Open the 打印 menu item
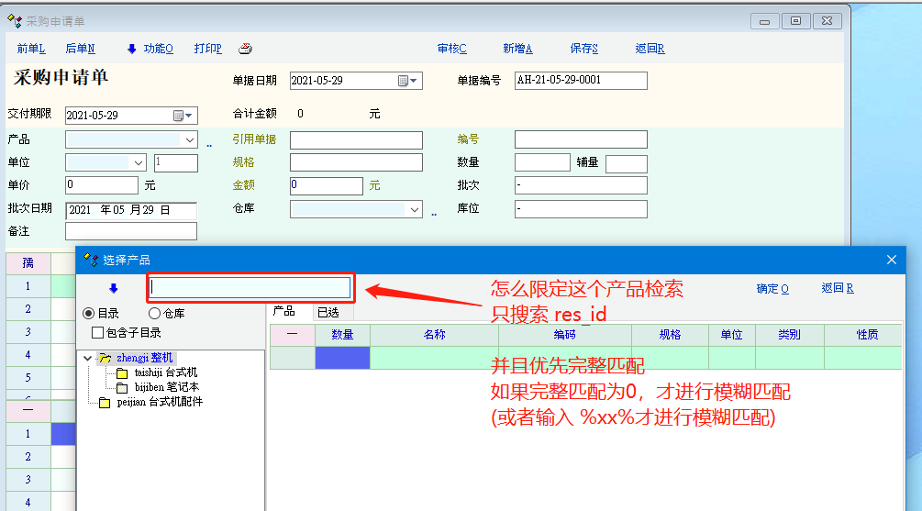This screenshot has width=922, height=511. tap(207, 49)
